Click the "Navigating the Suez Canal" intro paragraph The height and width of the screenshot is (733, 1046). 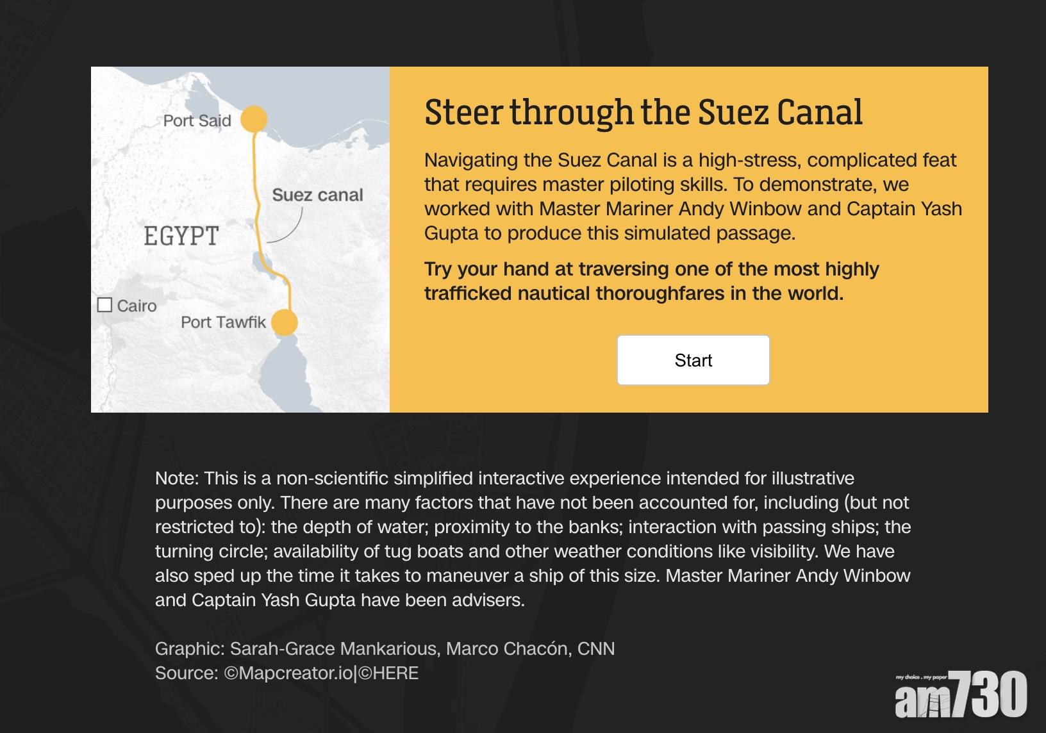(x=692, y=196)
